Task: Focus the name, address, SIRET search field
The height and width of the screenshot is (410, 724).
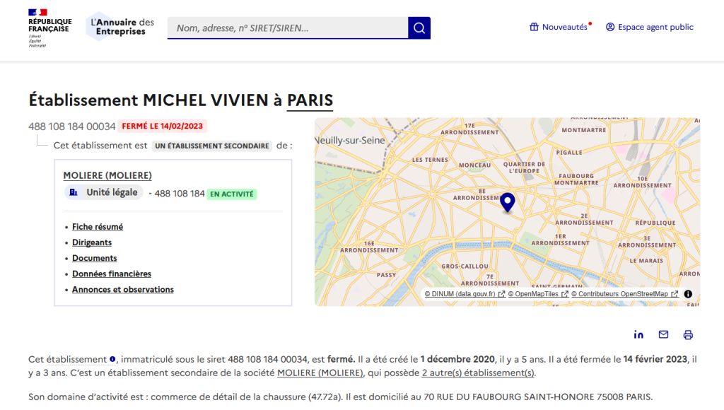Action: pyautogui.click(x=288, y=28)
